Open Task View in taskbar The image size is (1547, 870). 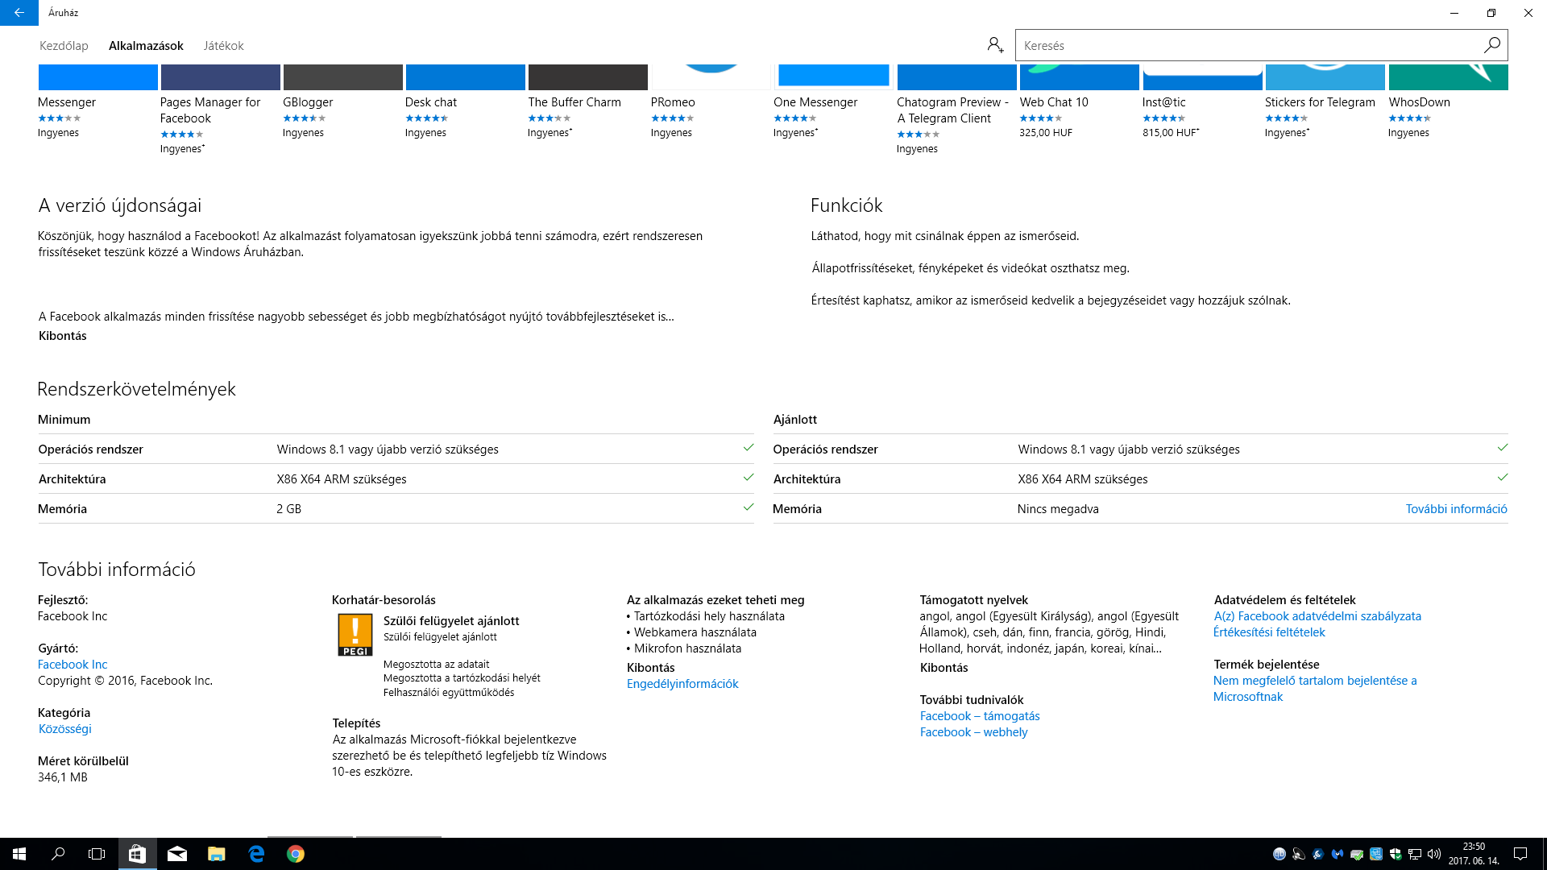pyautogui.click(x=97, y=854)
